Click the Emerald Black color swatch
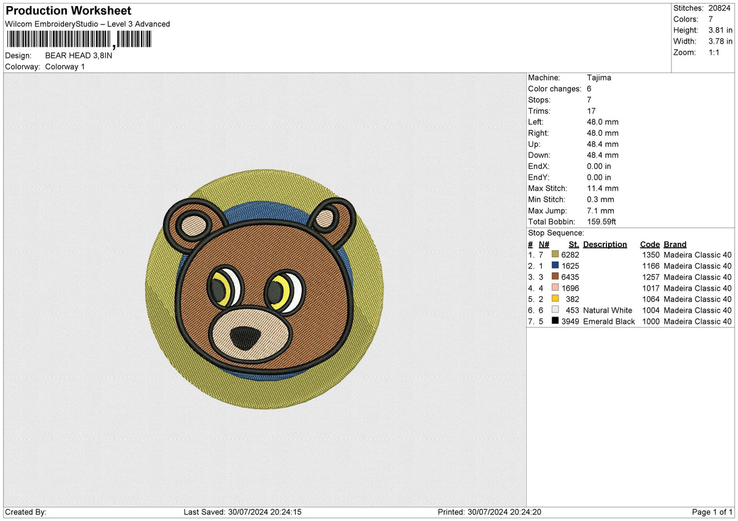Viewport: 738px width, 521px height. 555,321
